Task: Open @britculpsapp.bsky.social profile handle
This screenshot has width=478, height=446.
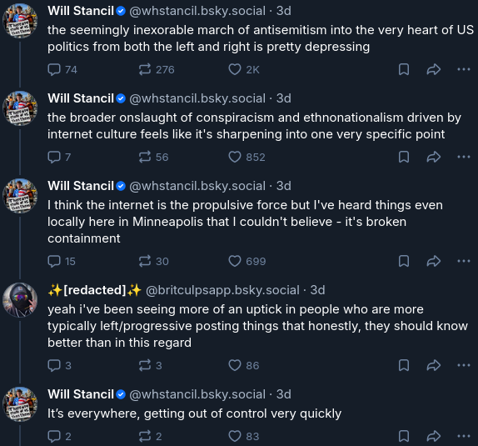Action: pos(222,290)
